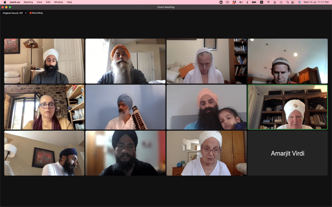The height and width of the screenshot is (207, 332).
Task: Click the volume icon in menu bar
Action: click(x=241, y=2)
